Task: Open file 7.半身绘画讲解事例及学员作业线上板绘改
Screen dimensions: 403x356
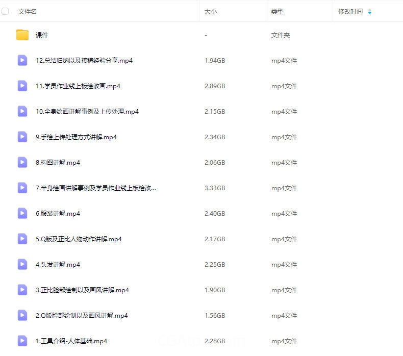Action: click(96, 188)
